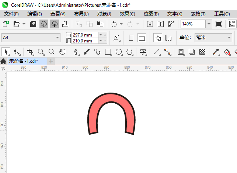
Task: Select the Artistic media brush tool
Action: pyautogui.click(x=87, y=52)
